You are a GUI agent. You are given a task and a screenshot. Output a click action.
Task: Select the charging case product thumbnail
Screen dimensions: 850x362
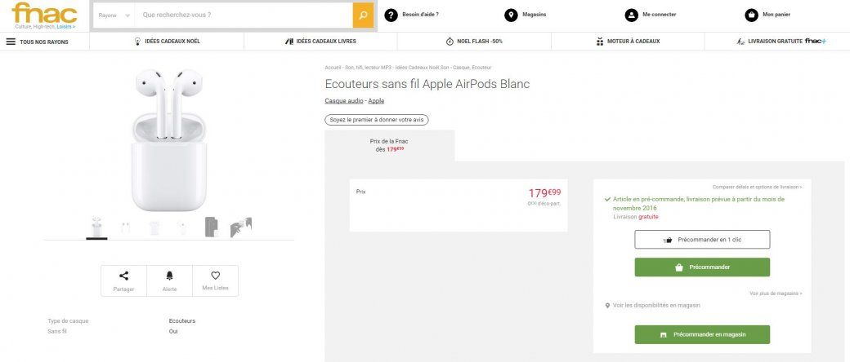click(154, 228)
